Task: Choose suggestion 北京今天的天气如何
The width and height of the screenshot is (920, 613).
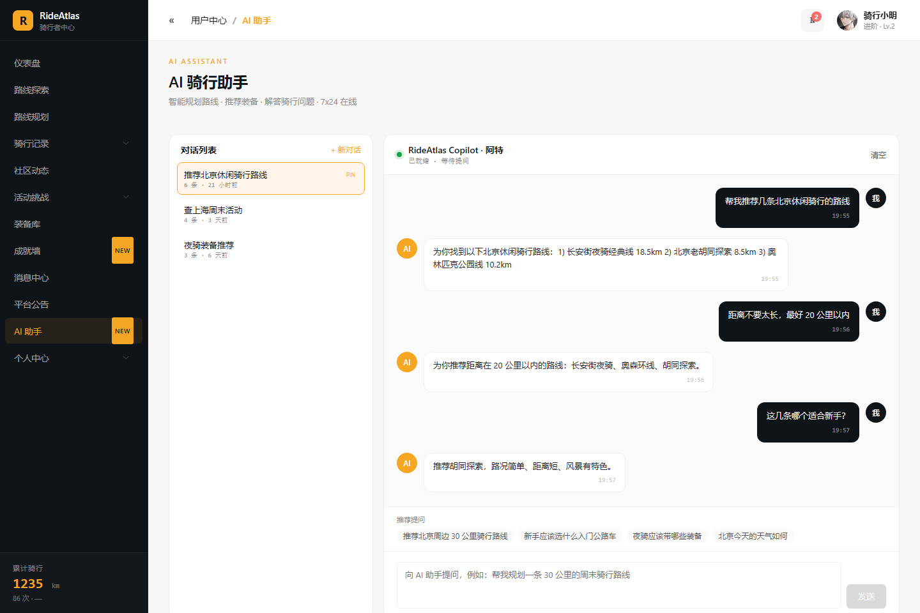Action: pos(753,536)
